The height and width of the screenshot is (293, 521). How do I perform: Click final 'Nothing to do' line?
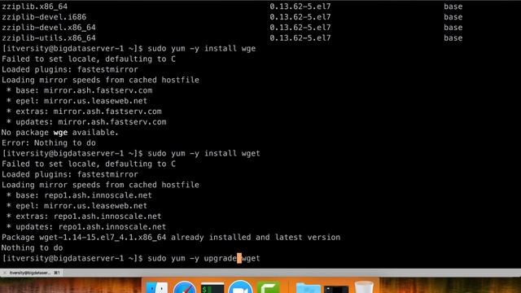(33, 247)
